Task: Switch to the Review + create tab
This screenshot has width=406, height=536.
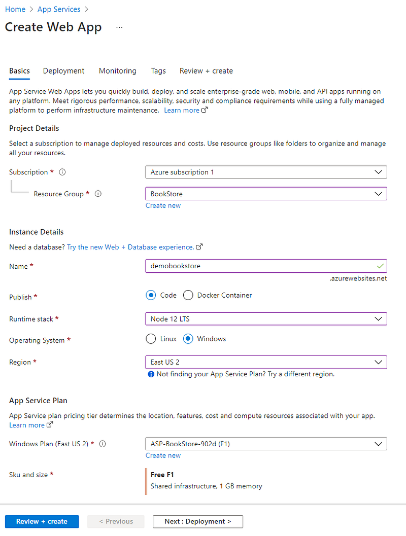Action: (x=206, y=71)
